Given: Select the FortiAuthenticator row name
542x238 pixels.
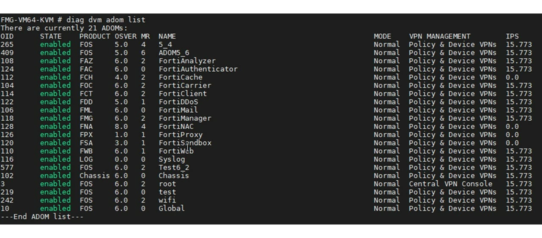Looking at the screenshot, I should (198, 69).
